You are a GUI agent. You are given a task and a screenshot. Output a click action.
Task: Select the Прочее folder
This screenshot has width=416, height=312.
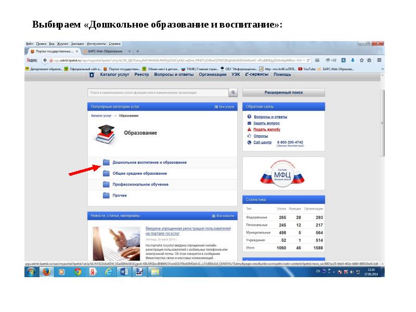[x=119, y=195]
